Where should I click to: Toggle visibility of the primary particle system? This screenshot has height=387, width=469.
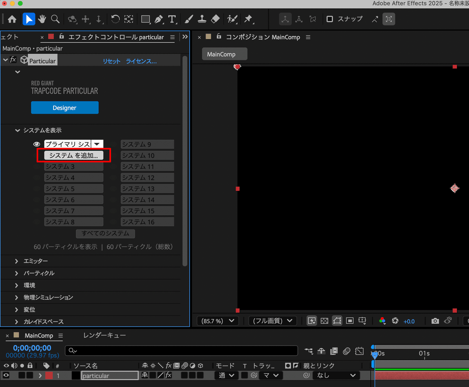(x=36, y=144)
